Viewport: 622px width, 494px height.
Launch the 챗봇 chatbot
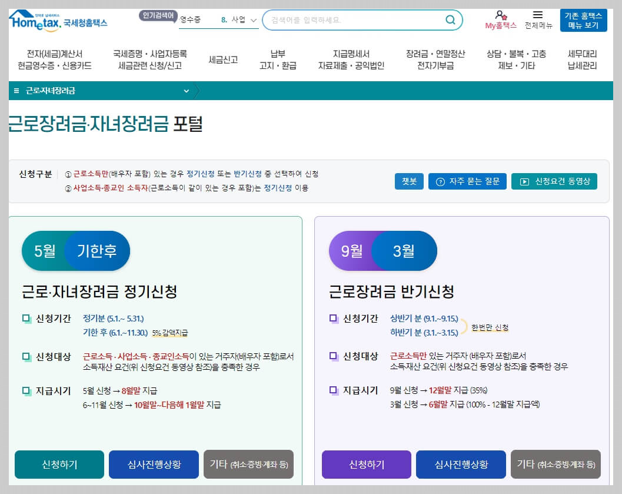pos(408,181)
